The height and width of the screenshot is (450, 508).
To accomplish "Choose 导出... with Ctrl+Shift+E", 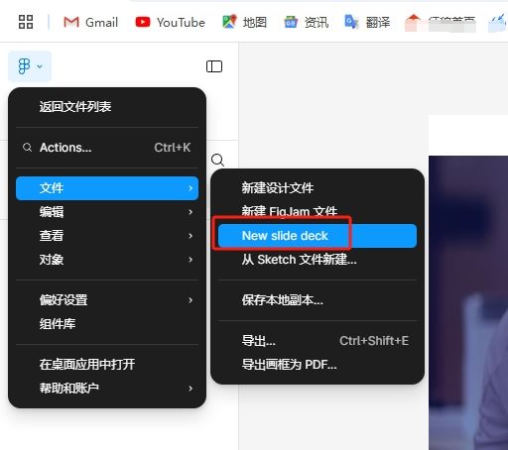I will [317, 341].
